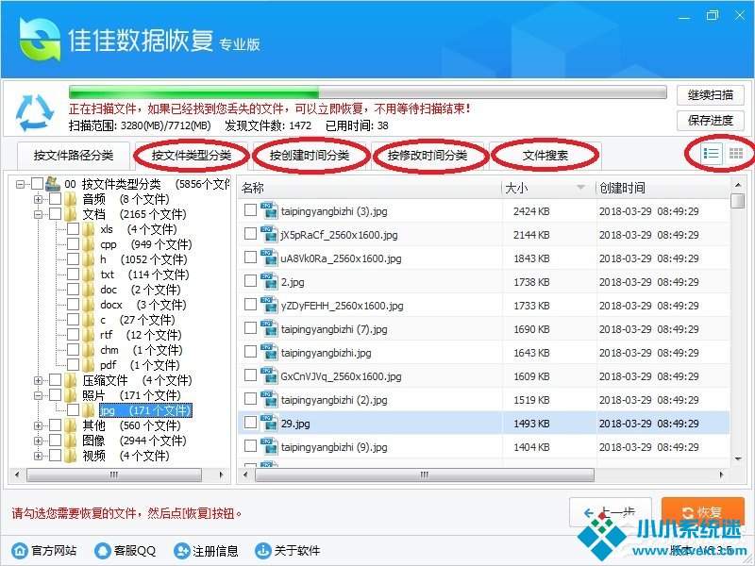Image resolution: width=755 pixels, height=566 pixels.
Task: Click the 客服QQ icon
Action: pyautogui.click(x=103, y=550)
